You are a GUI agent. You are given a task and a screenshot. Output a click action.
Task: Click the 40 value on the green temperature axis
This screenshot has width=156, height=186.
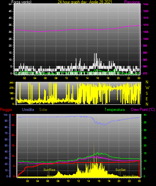pyautogui.click(x=145, y=115)
